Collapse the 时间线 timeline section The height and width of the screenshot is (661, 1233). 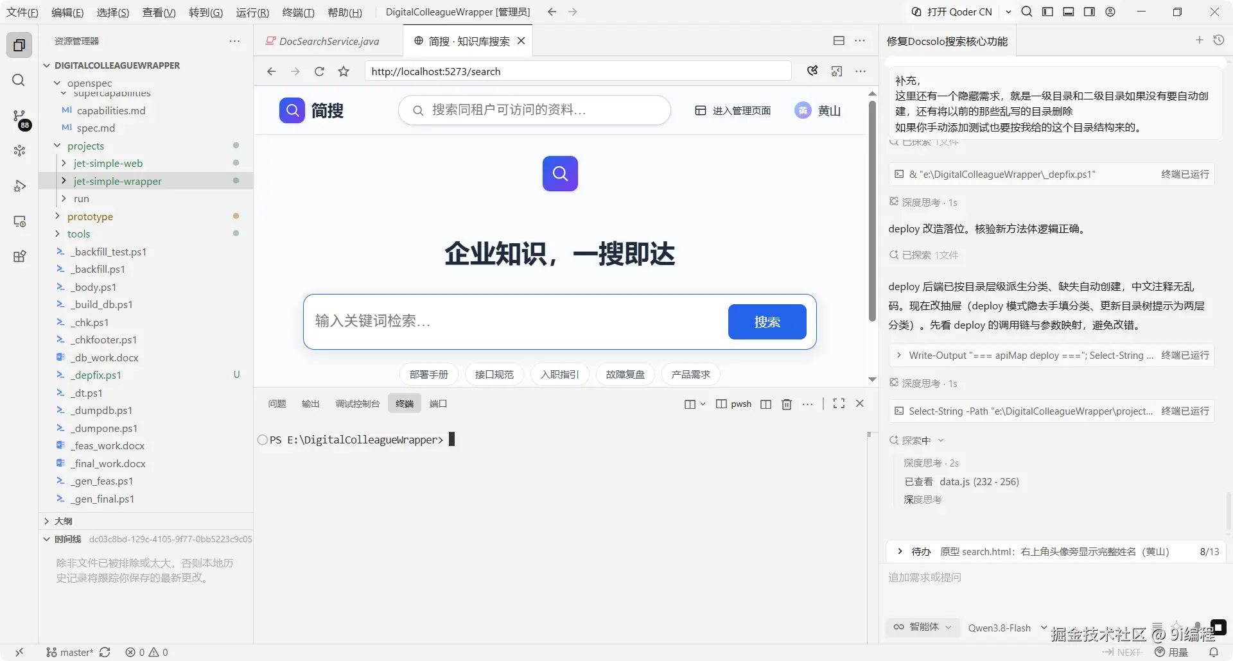pos(67,539)
